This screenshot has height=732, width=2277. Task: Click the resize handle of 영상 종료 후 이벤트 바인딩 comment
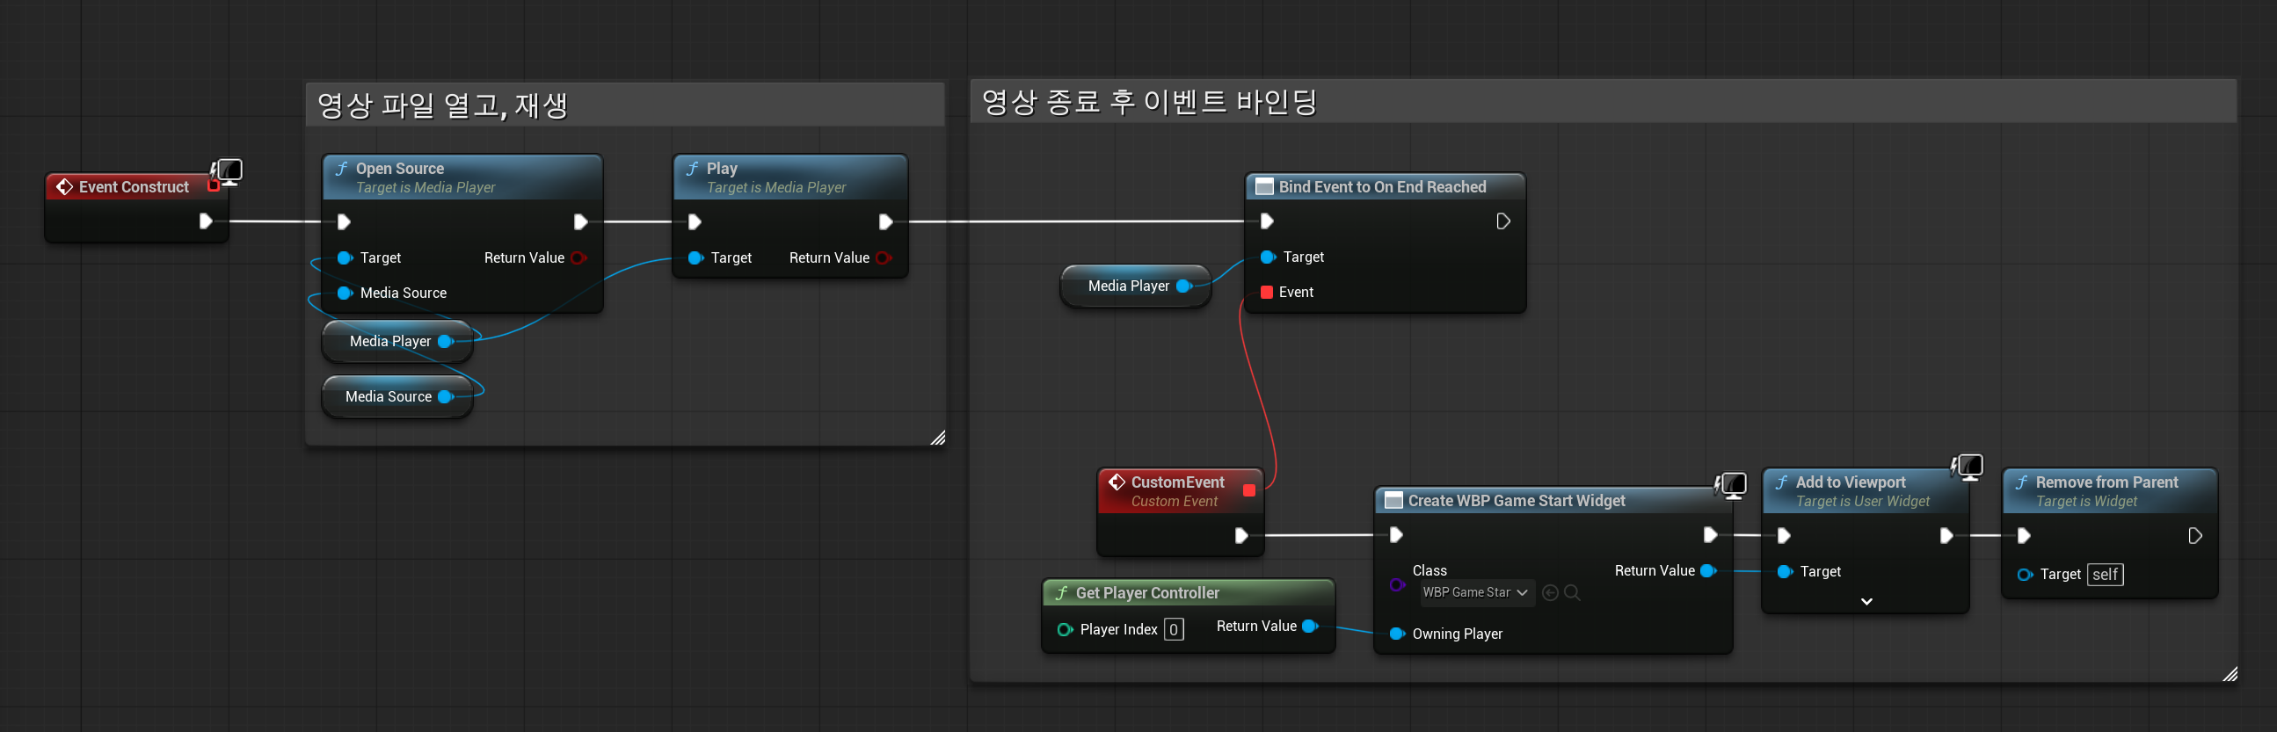[2230, 675]
